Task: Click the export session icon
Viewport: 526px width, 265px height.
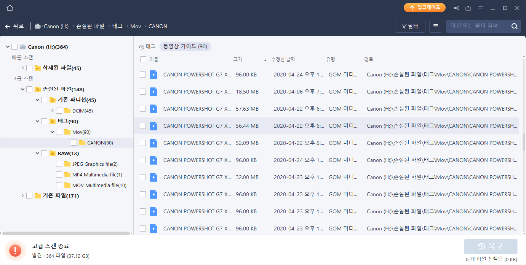Action: (x=468, y=8)
